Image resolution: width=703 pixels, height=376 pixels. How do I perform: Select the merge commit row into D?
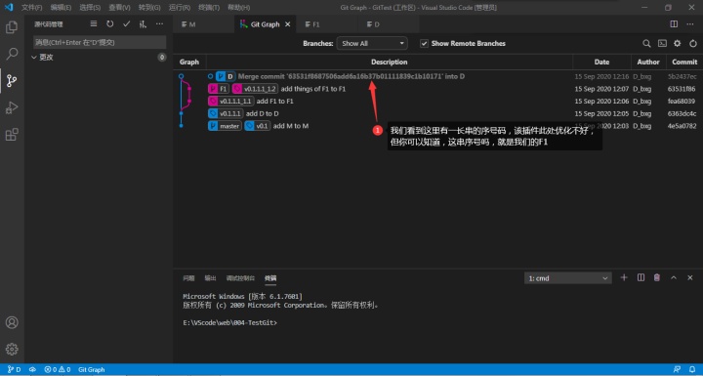point(437,76)
